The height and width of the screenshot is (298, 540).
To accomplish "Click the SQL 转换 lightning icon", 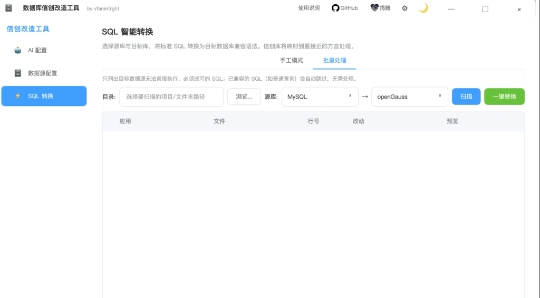I will (x=17, y=96).
